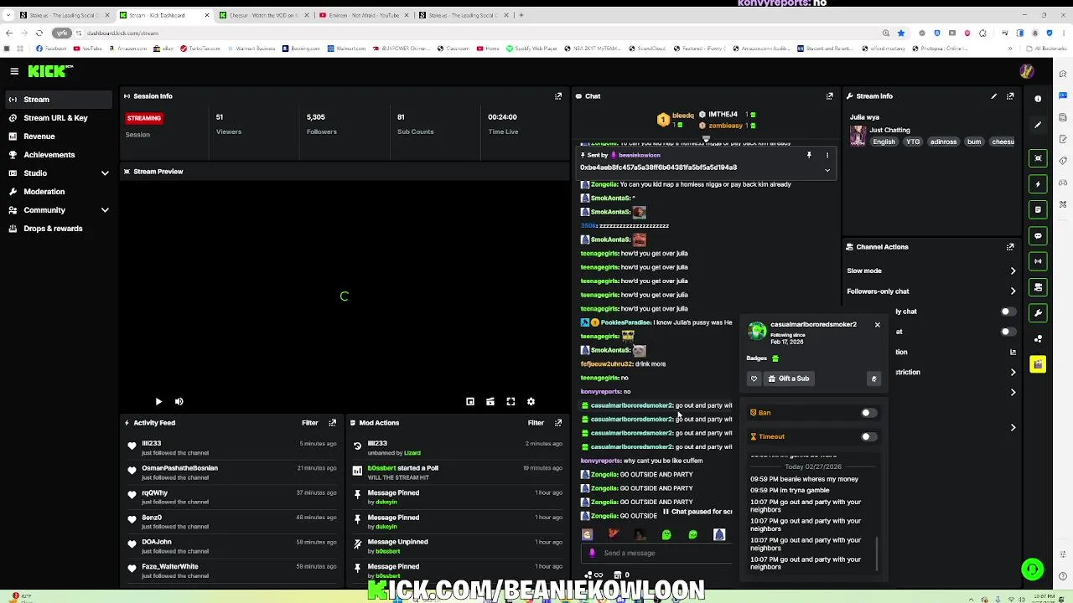Open picture-in-picture in stream preview

tap(470, 402)
